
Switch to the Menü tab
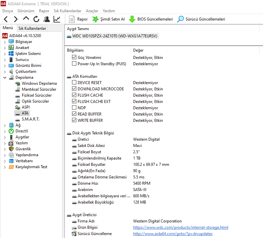click(x=8, y=28)
